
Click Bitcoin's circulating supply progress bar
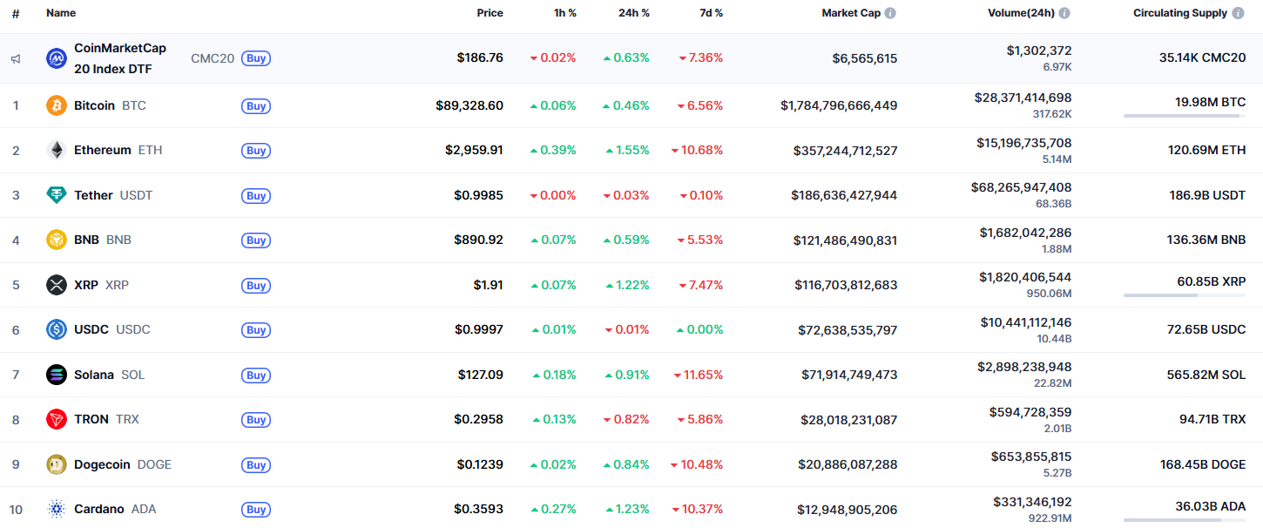1183,114
